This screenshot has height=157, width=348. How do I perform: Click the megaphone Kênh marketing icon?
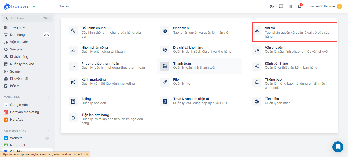coord(73,82)
